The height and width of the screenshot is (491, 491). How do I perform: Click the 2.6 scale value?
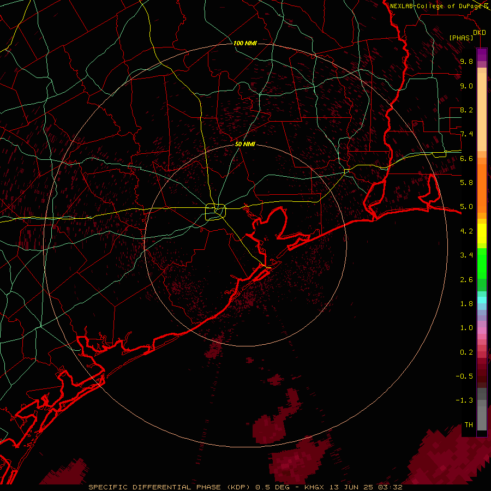coord(466,280)
